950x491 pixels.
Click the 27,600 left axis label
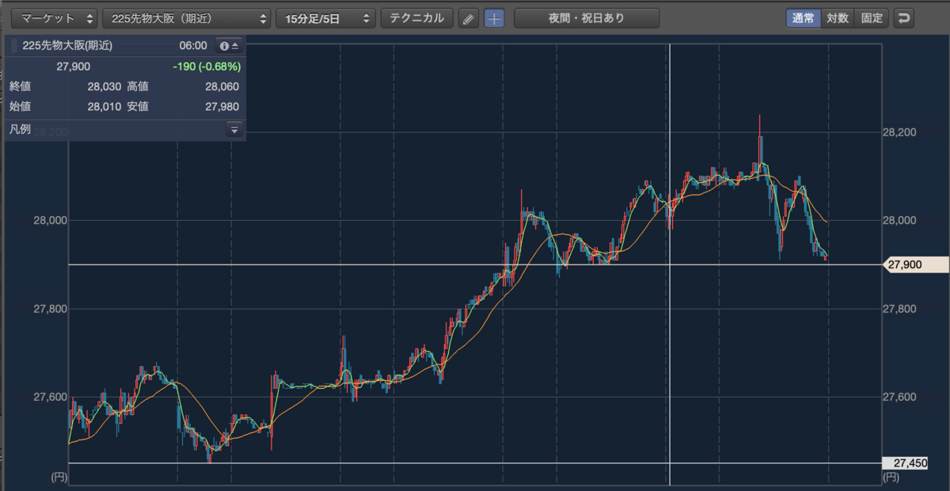(49, 397)
